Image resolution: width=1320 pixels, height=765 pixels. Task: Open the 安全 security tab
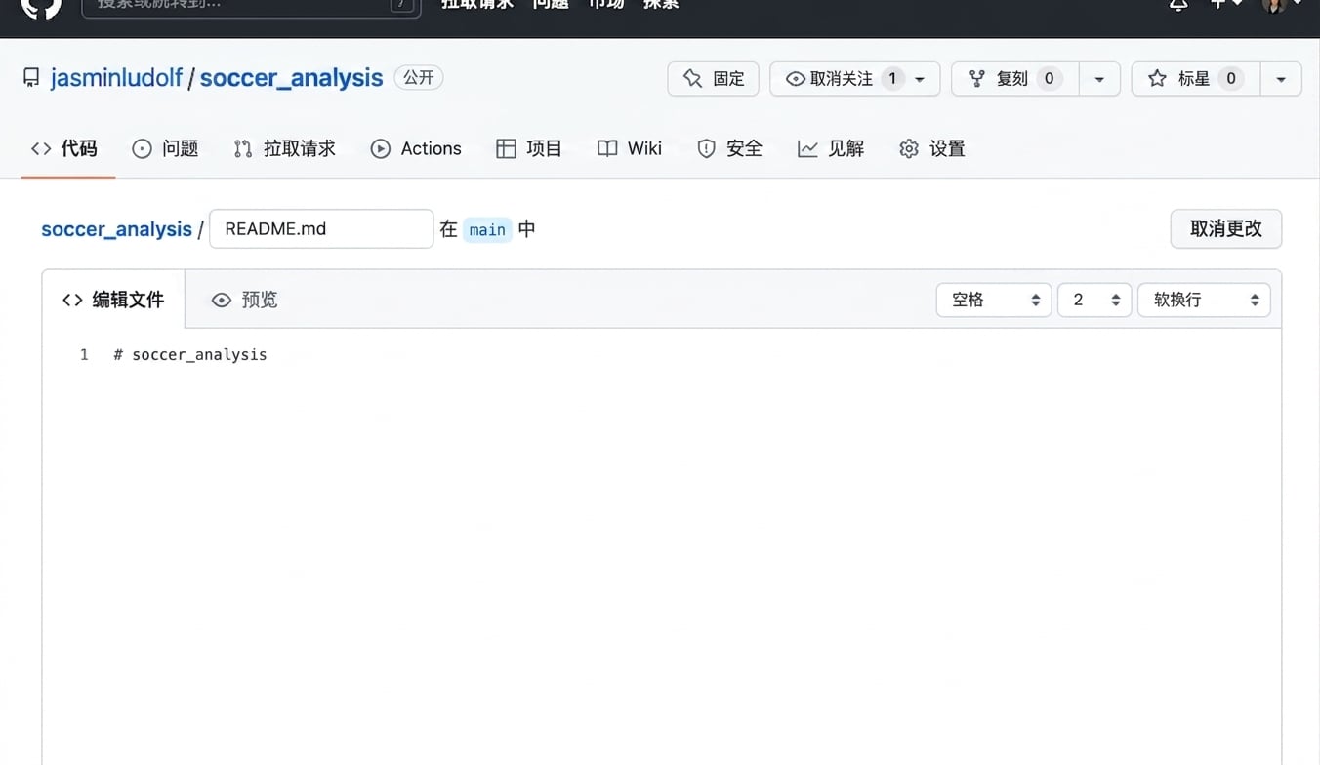pyautogui.click(x=729, y=148)
